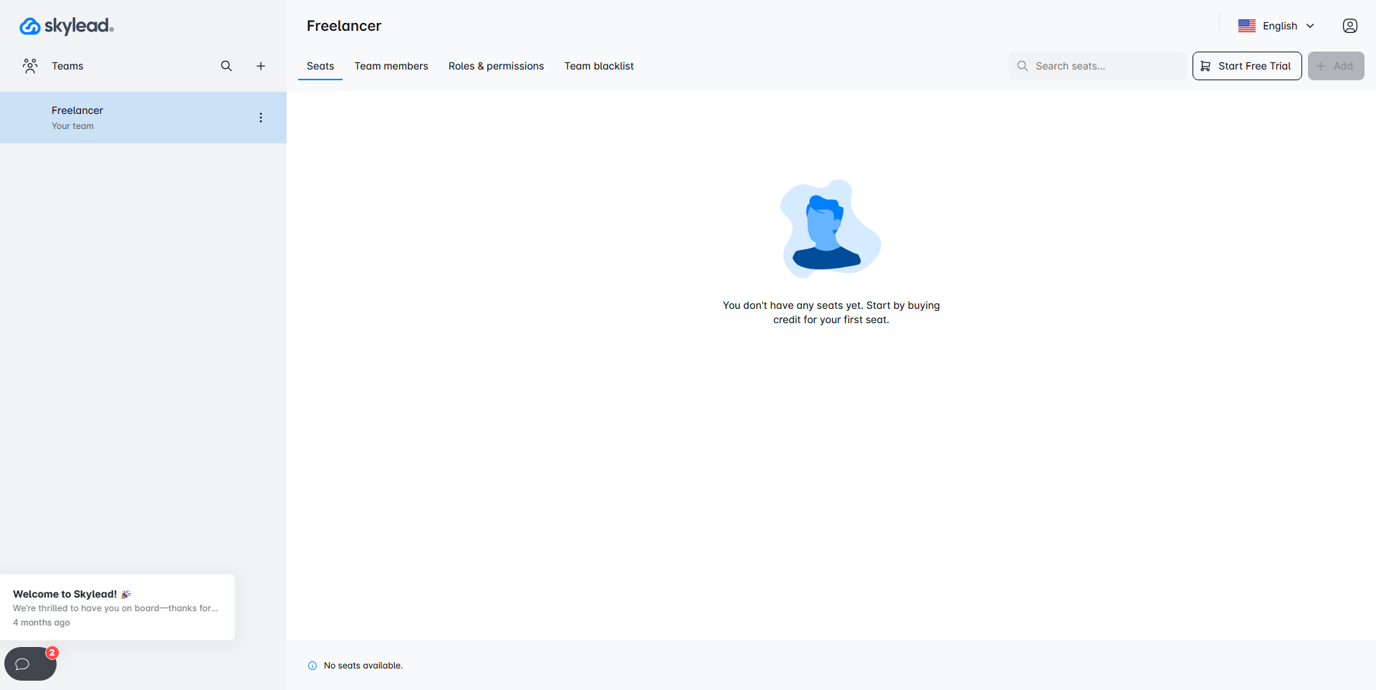Click the language chevron arrow
Screen dimensions: 1376x690
(1310, 26)
